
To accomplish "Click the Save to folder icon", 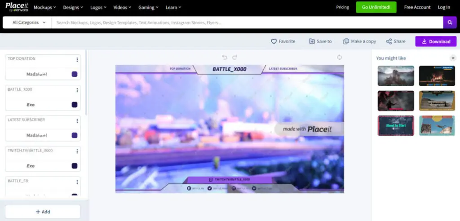I will (x=312, y=41).
